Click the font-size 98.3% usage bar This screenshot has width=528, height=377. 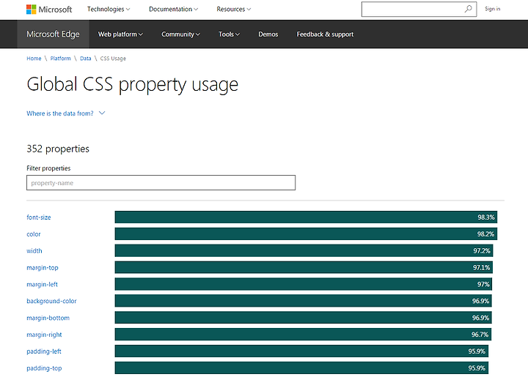click(306, 217)
